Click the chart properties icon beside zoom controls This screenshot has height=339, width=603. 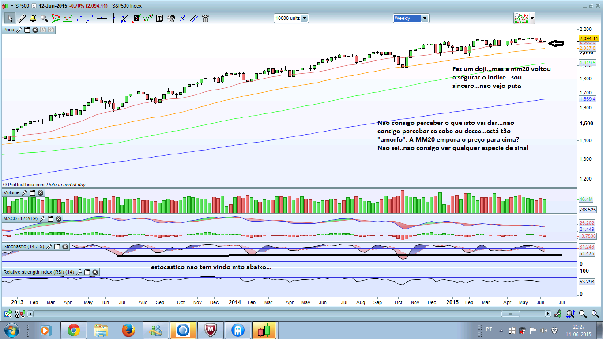pyautogui.click(x=558, y=314)
